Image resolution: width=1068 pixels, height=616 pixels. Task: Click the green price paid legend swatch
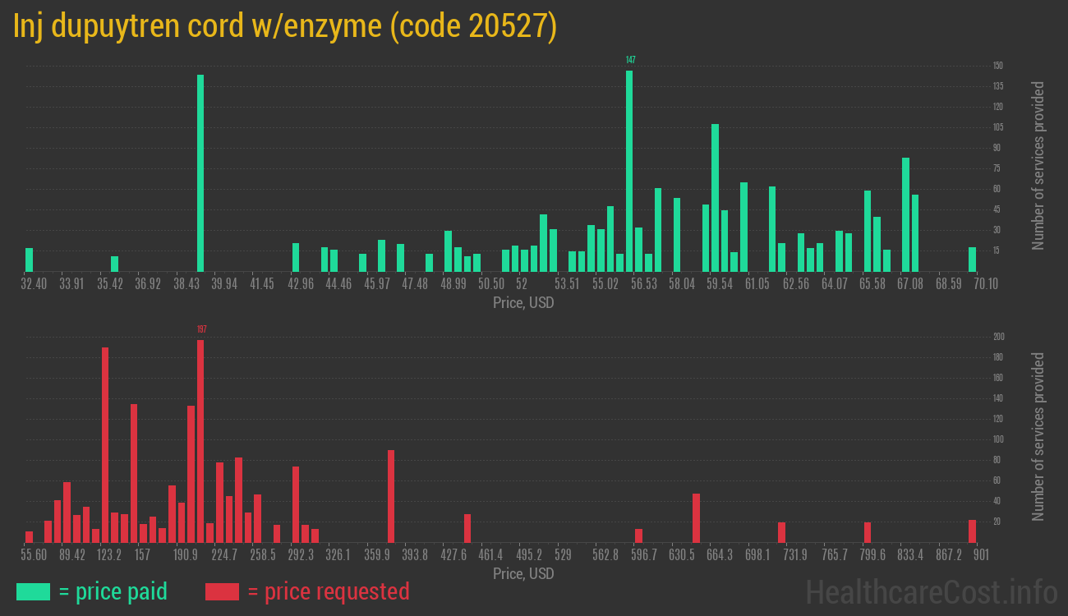[33, 591]
